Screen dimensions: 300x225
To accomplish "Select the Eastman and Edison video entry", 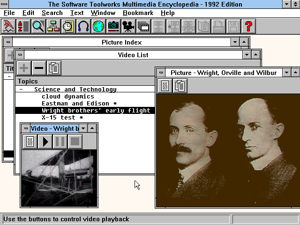I will (79, 104).
